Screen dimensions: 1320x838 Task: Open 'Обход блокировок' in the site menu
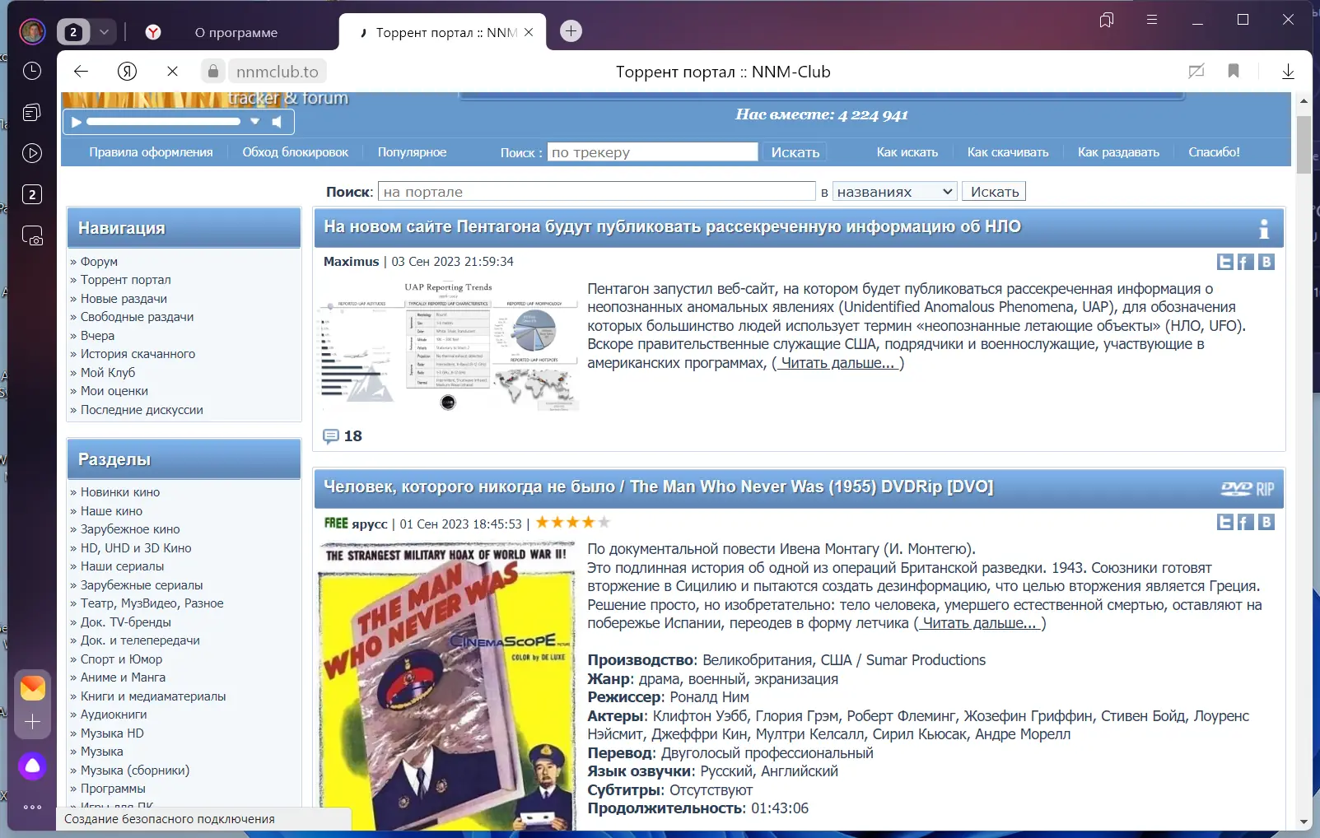pyautogui.click(x=295, y=152)
